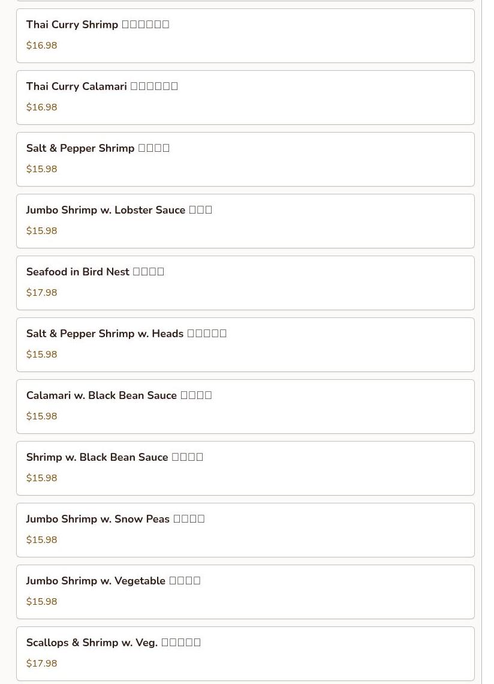494x684 pixels.
Task: Open Jumbo Shrimp w. Lobster Sauce card
Action: (x=245, y=221)
